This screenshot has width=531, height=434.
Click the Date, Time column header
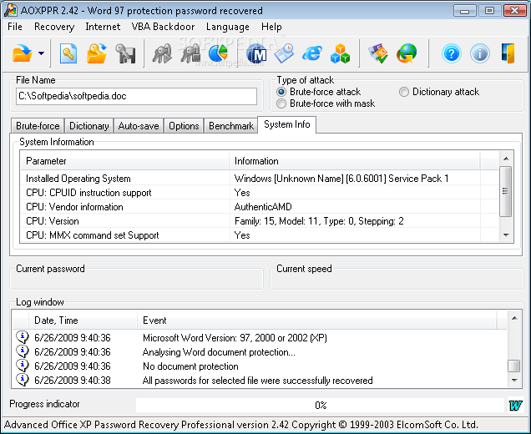[x=83, y=320]
